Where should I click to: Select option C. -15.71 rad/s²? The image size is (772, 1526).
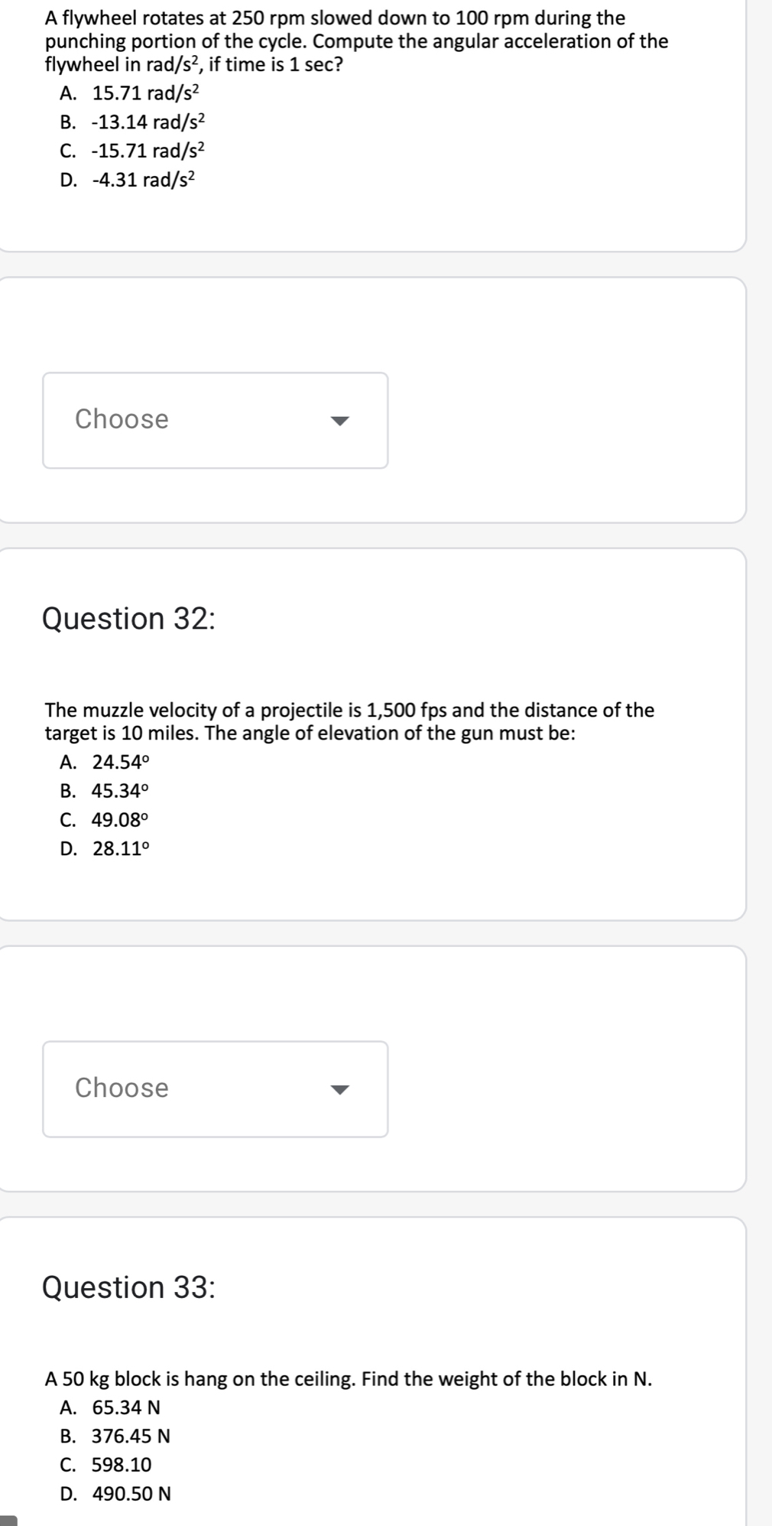[x=132, y=151]
